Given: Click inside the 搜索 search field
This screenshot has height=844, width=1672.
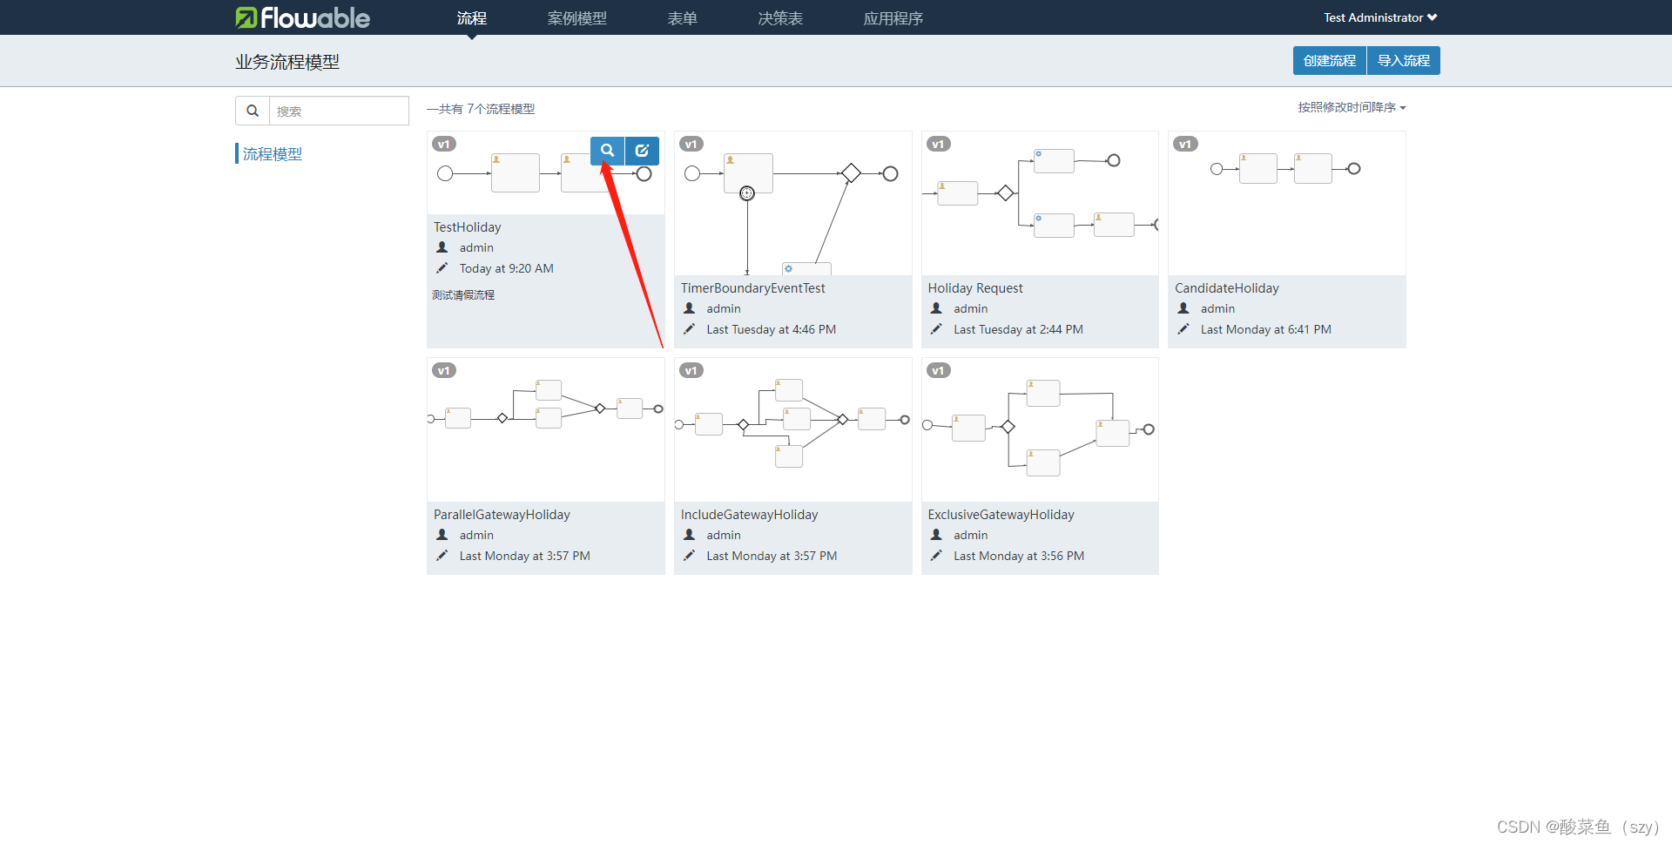Looking at the screenshot, I should pos(340,111).
